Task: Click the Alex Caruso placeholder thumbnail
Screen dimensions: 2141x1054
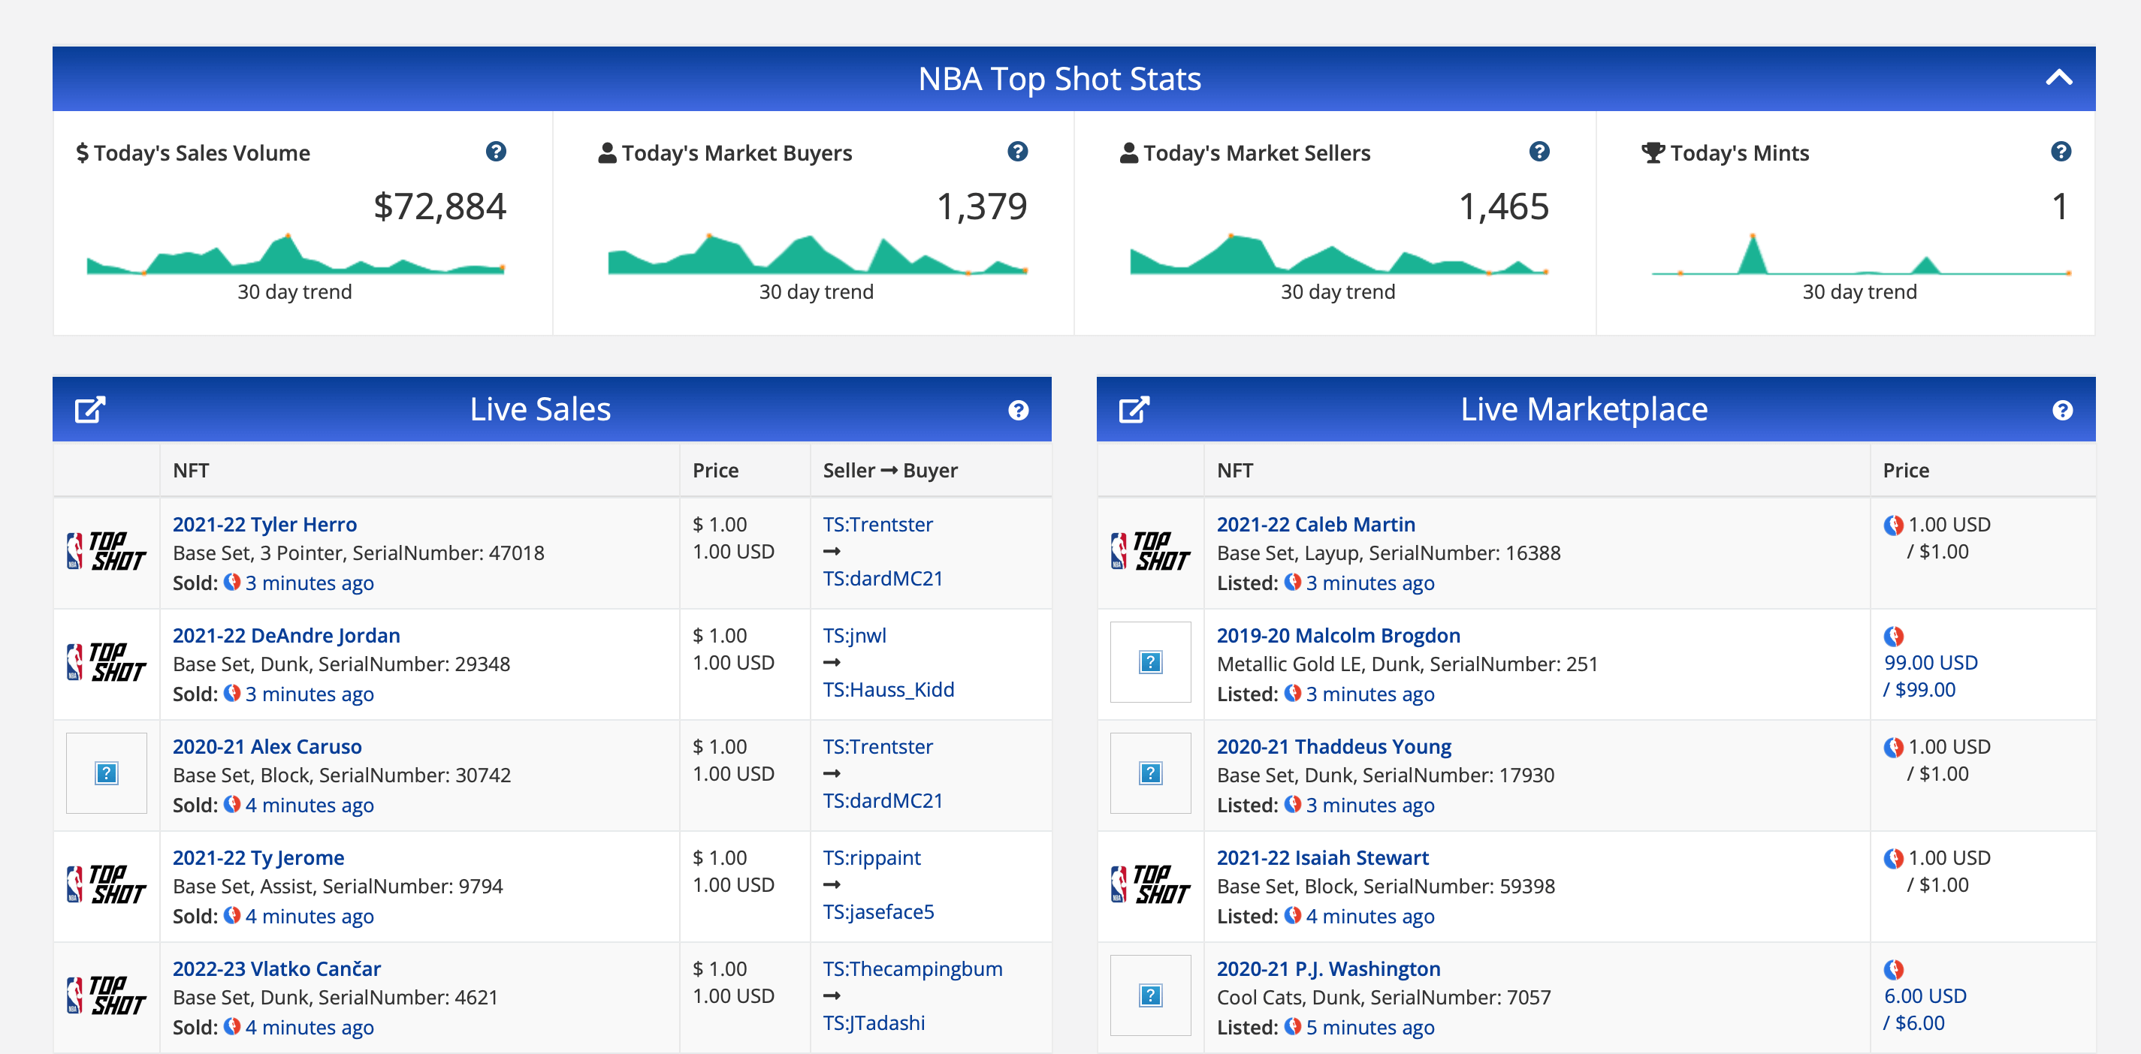Action: [107, 773]
